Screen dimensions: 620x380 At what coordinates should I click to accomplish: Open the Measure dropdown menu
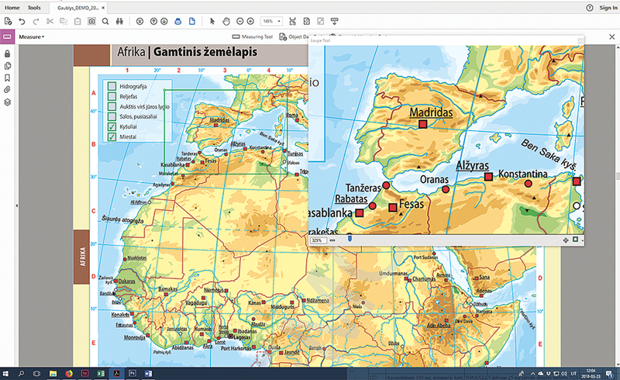[x=32, y=36]
